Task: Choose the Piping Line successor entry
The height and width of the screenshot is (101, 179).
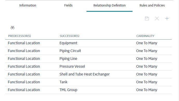Action: click(68, 59)
